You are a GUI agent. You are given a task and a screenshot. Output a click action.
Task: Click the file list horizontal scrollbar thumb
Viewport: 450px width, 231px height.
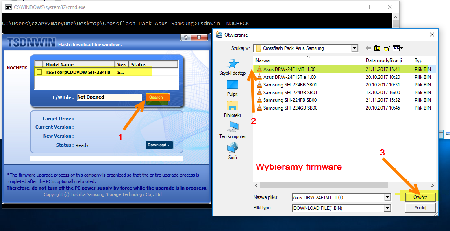324,186
